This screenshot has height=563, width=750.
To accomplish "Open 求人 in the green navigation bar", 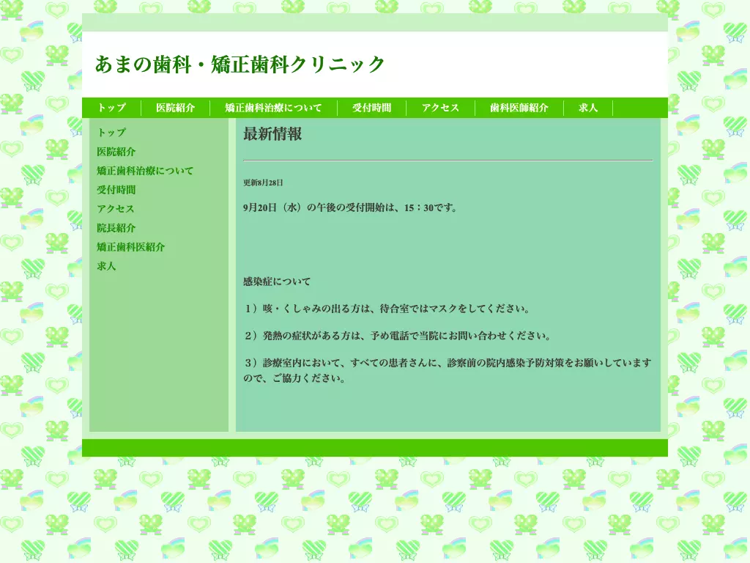I will pyautogui.click(x=588, y=108).
